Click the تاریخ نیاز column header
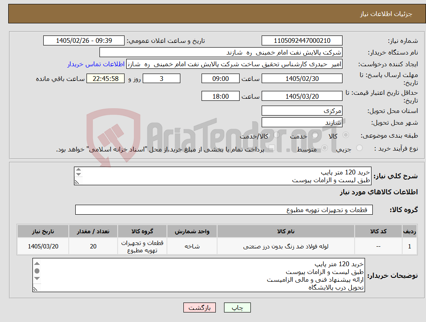 (x=43, y=231)
